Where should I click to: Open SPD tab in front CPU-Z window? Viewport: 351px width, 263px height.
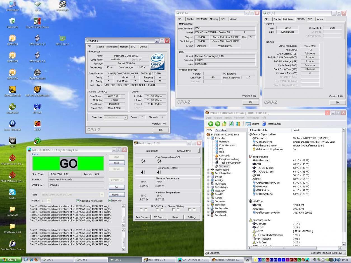tap(133, 47)
